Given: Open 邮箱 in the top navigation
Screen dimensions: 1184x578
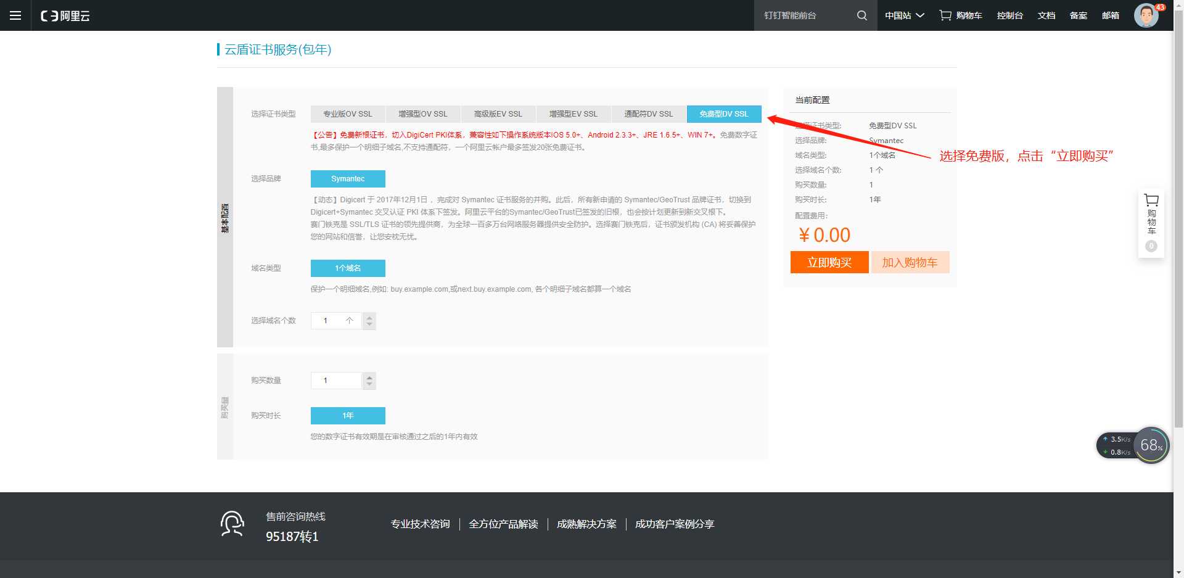Looking at the screenshot, I should 1111,15.
